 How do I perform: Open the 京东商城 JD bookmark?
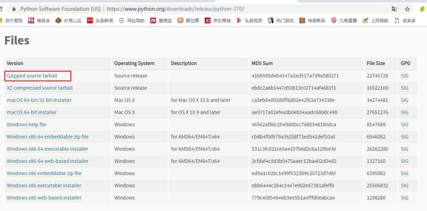[x=218, y=20]
